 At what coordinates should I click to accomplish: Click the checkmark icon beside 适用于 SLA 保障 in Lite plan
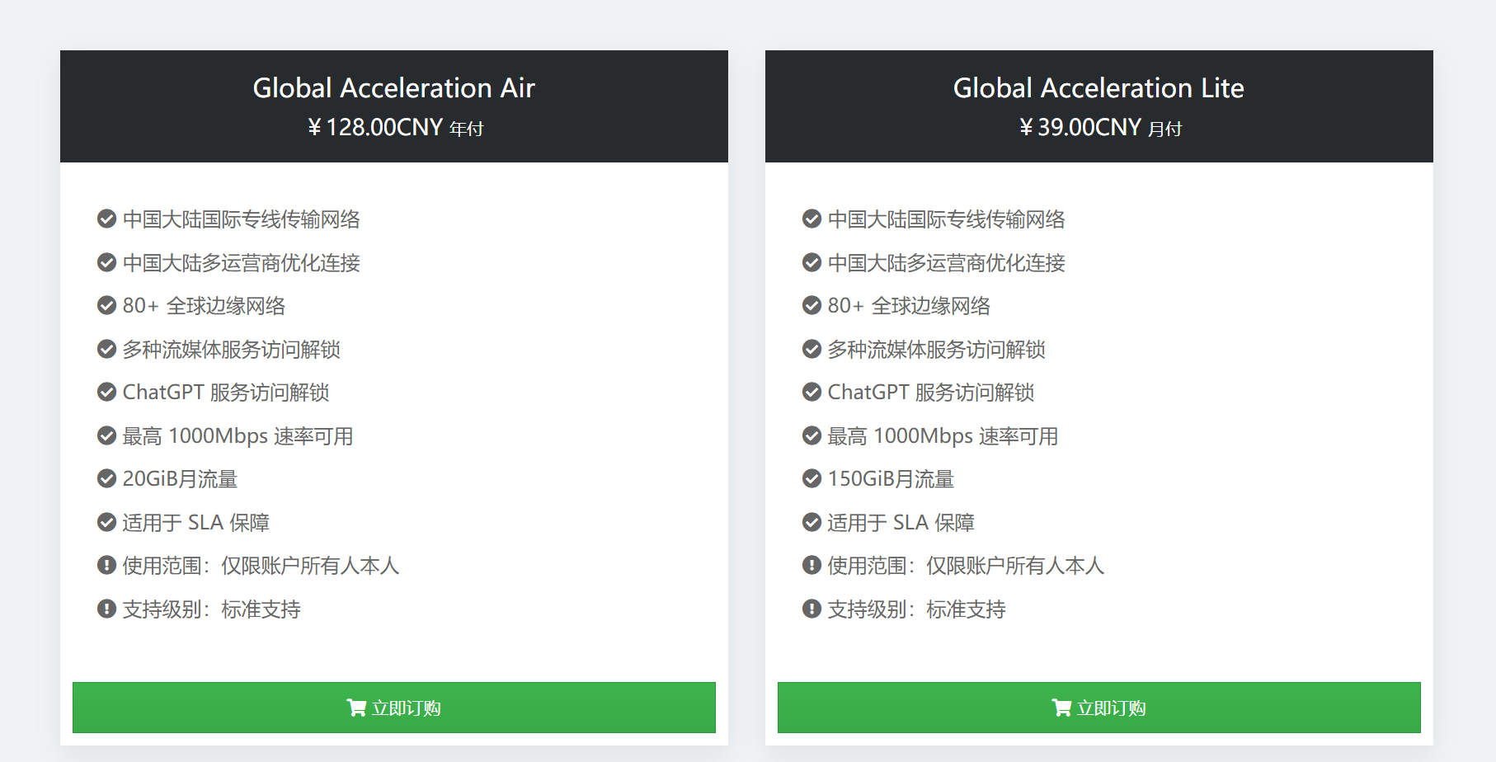tap(810, 521)
